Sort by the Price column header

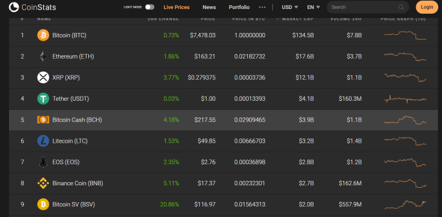coord(208,19)
